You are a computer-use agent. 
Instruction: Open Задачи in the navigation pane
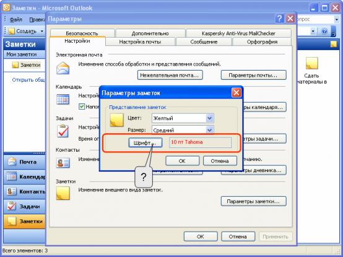click(24, 206)
